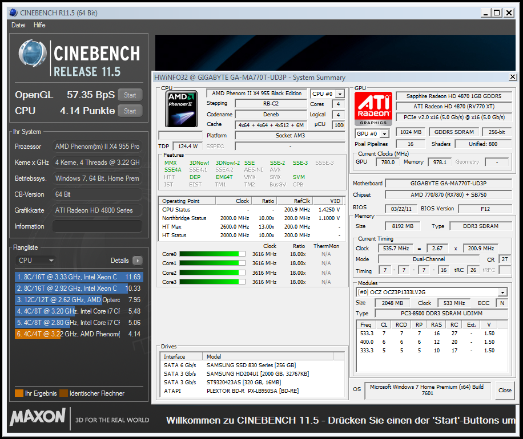Viewport: 523px width, 439px height.
Task: Click the Interface column header in Drives
Action: pyautogui.click(x=181, y=356)
